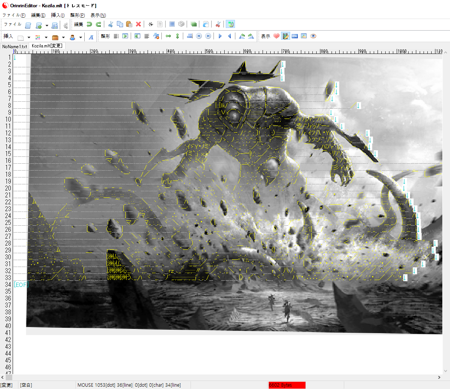Open the color grid insert dropdown arrow
The height and width of the screenshot is (389, 450).
point(46,37)
